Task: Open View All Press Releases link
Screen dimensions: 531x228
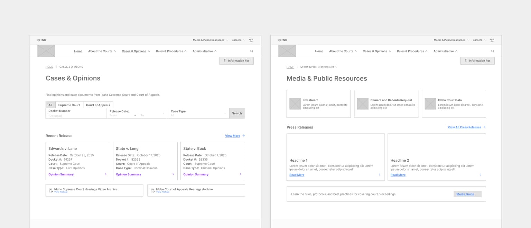Action: point(464,127)
